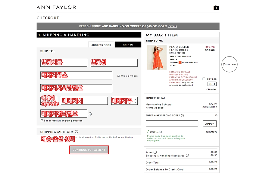This screenshot has width=256, height=175.
Task: Close the promo code section
Action: [x=216, y=115]
